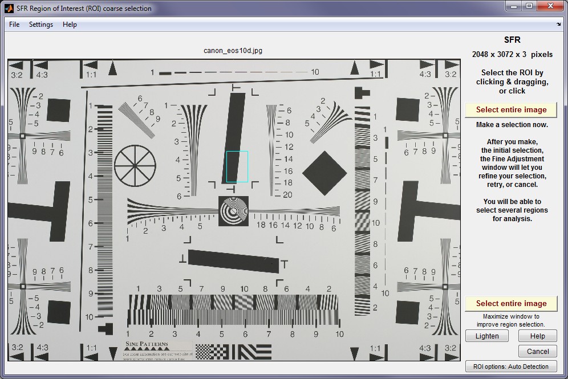Viewport: 568px width, 379px height.
Task: Click the Sine Patterns logo on the chart
Action: [147, 346]
